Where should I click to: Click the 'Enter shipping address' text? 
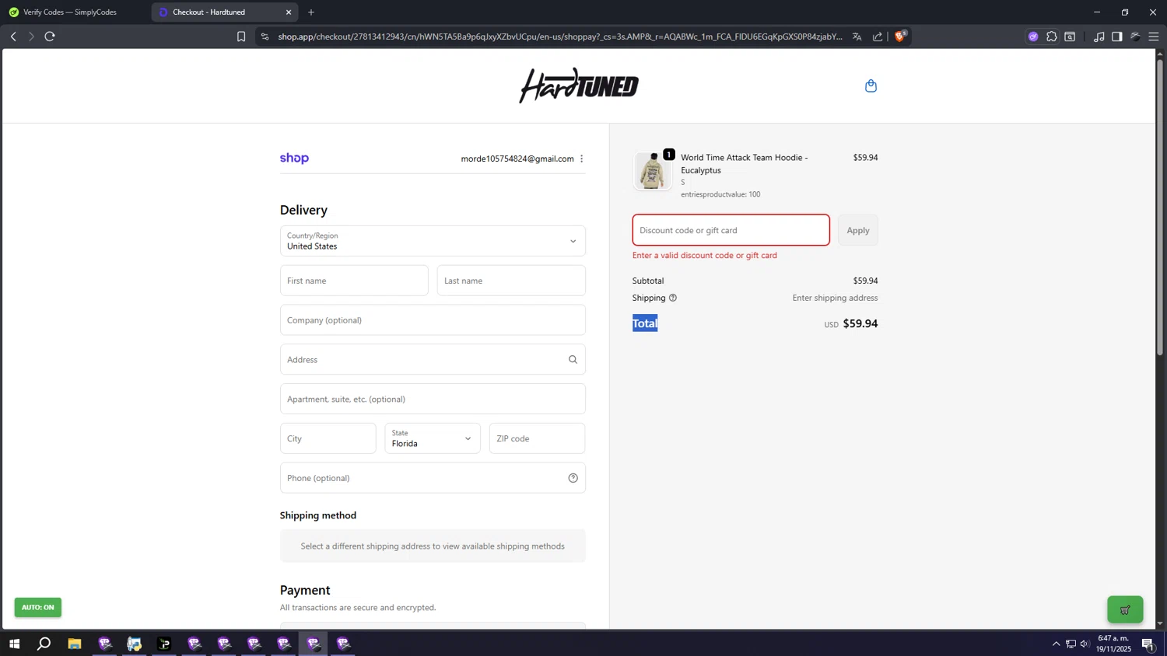pos(835,298)
